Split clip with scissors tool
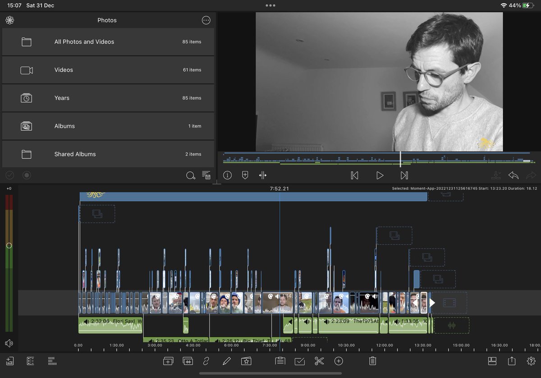Viewport: 541px width, 378px height. [x=319, y=361]
